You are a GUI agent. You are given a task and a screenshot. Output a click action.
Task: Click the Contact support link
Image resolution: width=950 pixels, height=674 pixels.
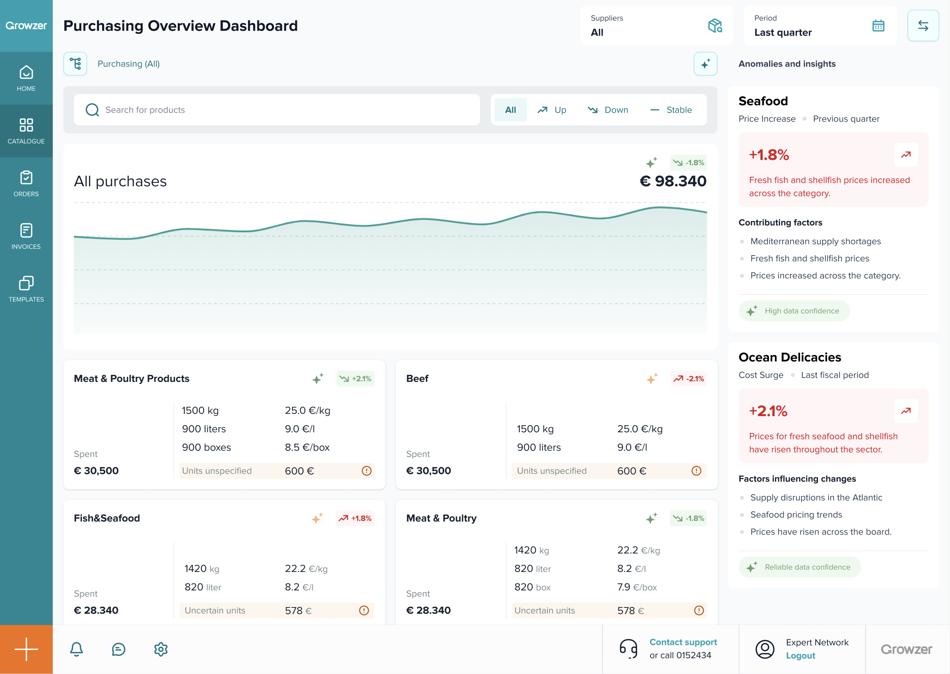pyautogui.click(x=683, y=642)
